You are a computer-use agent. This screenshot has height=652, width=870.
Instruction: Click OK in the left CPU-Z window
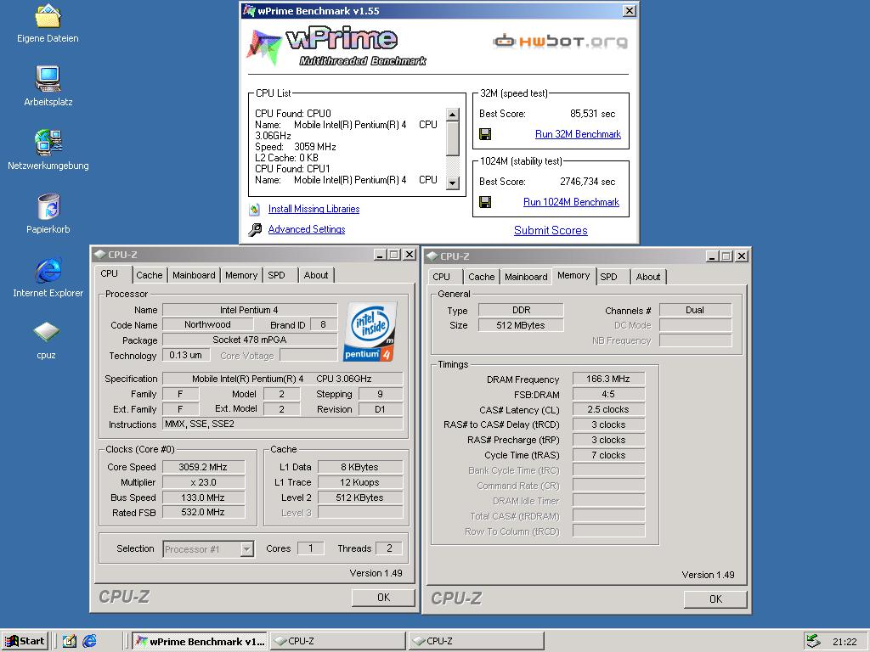coord(383,597)
